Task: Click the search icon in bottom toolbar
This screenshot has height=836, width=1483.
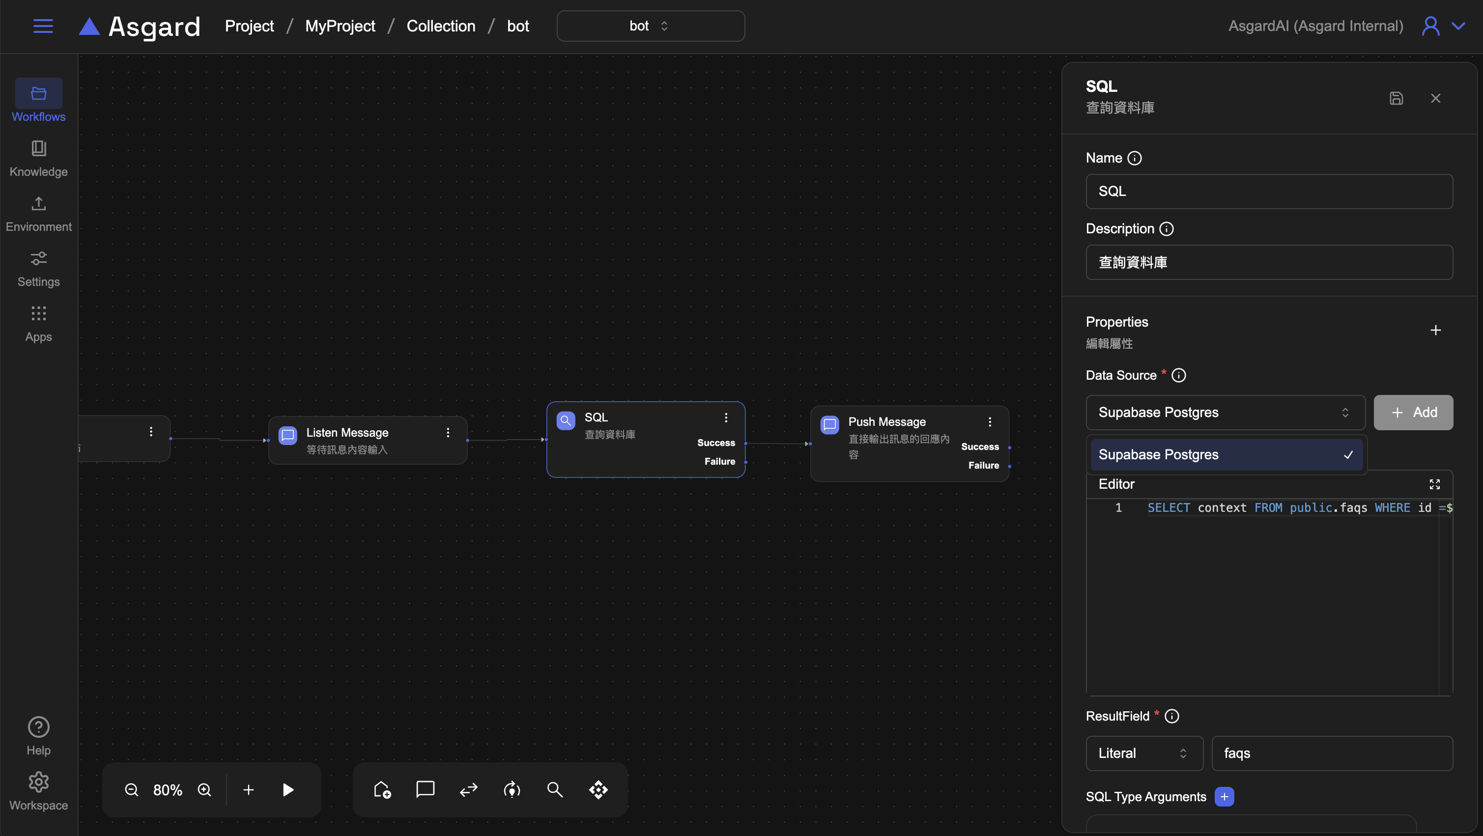Action: pos(554,789)
